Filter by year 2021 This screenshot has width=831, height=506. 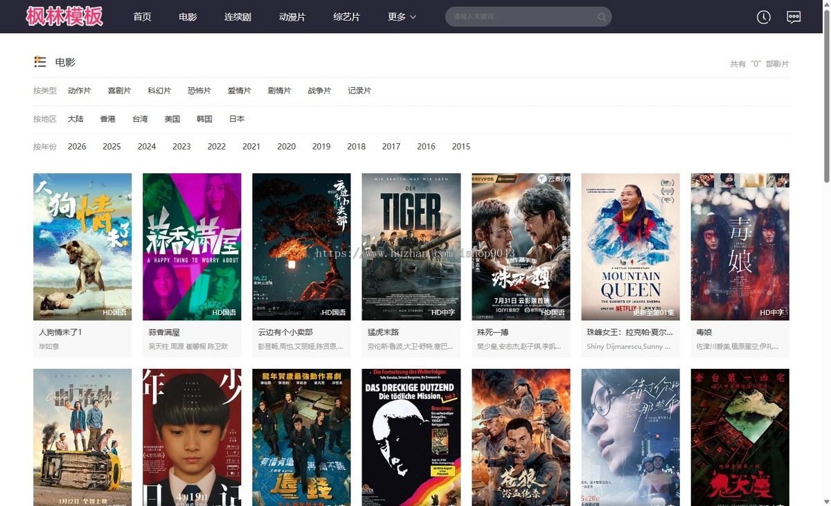tap(251, 147)
